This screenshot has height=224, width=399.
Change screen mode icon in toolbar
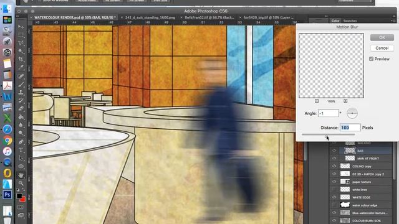pos(21,215)
